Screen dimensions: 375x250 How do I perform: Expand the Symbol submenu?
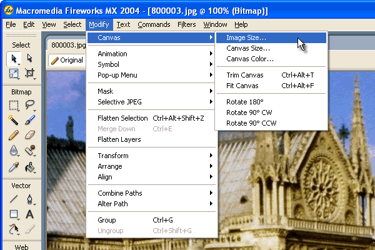[x=151, y=64]
